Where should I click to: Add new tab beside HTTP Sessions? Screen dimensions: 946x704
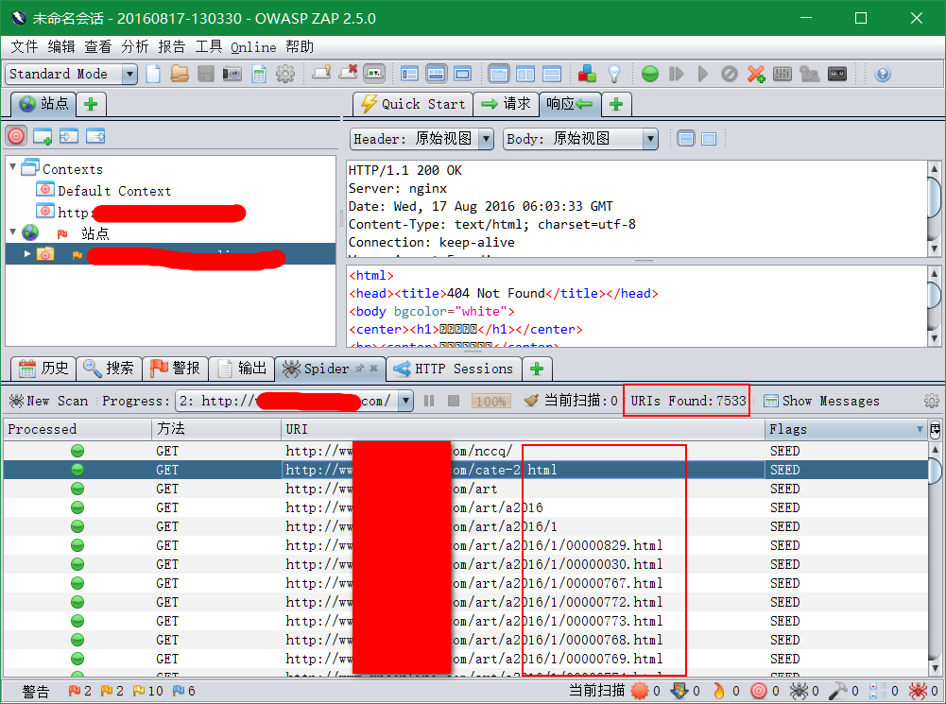click(x=537, y=368)
